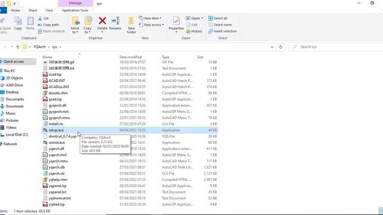Viewport: 383px width, 215px height.
Task: Open Downloads in the navigation pane
Action: [x=14, y=106]
